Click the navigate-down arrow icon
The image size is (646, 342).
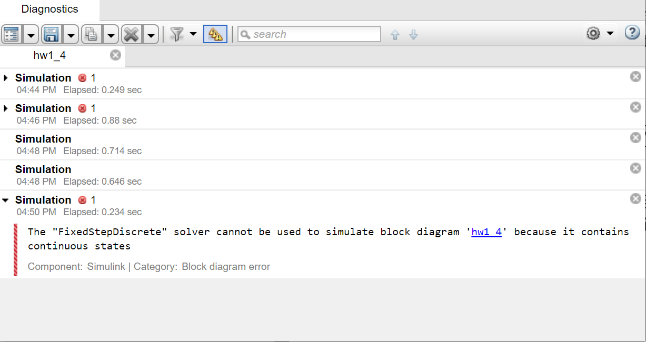pos(413,34)
